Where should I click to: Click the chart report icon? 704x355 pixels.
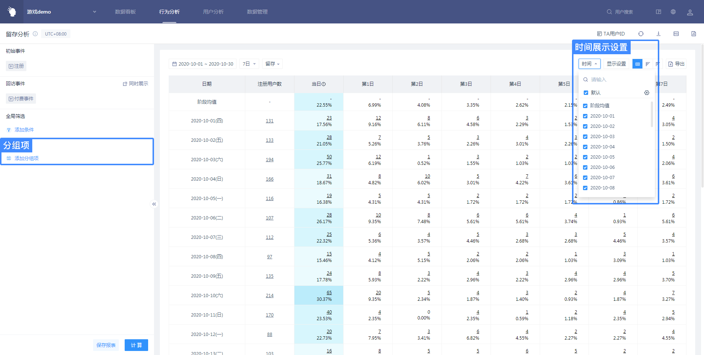pos(693,34)
